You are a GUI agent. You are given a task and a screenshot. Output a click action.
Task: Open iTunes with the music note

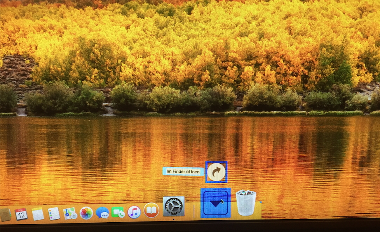134,212
